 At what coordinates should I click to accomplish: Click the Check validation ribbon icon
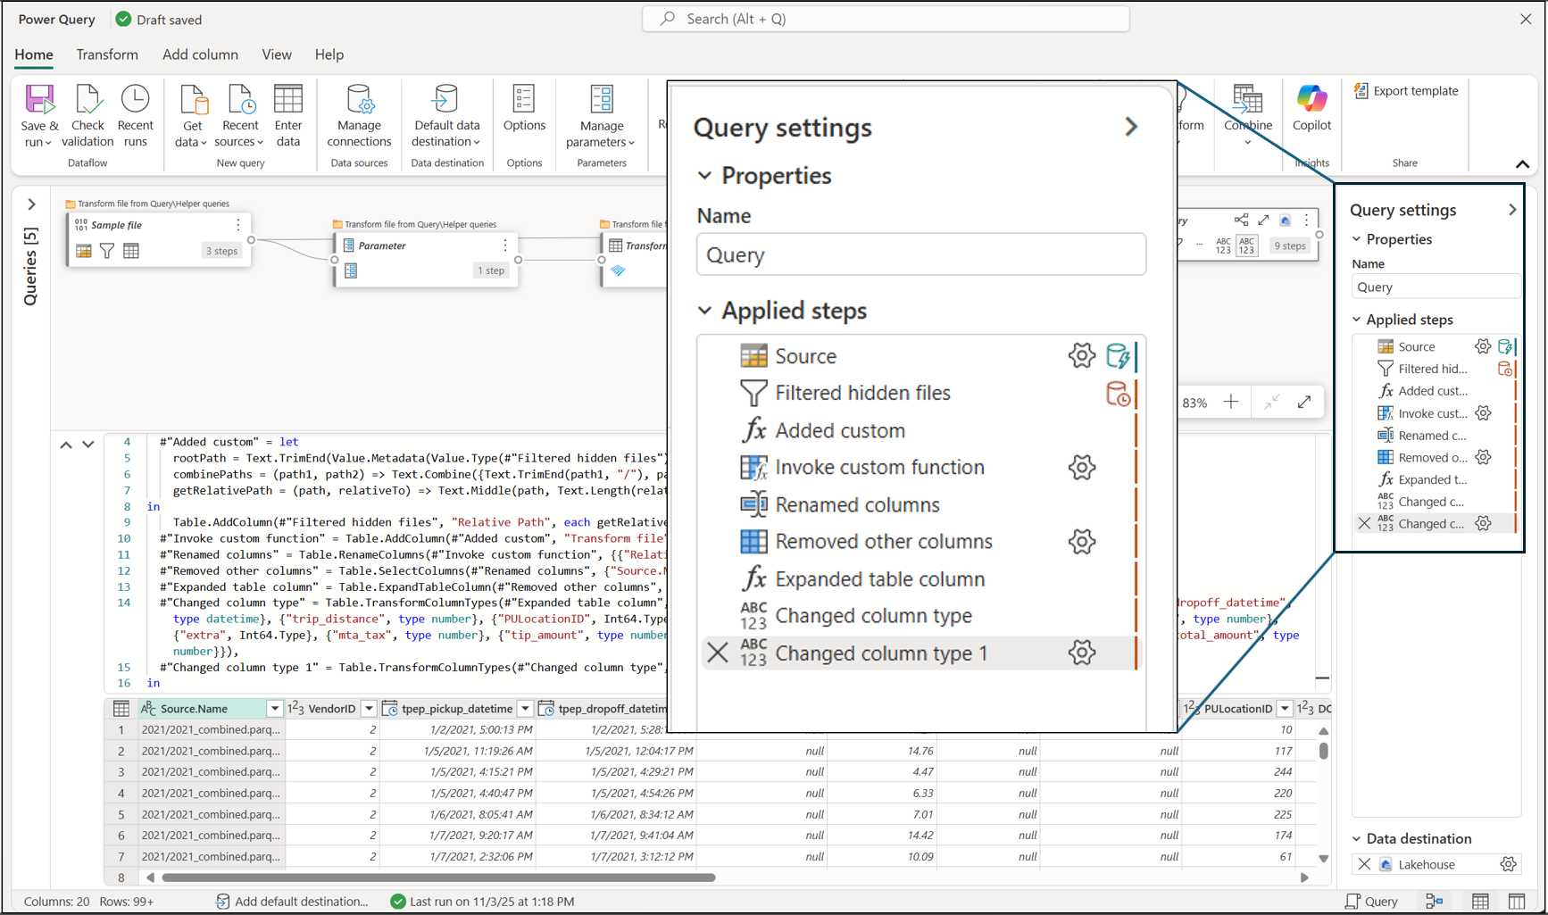coord(87,99)
